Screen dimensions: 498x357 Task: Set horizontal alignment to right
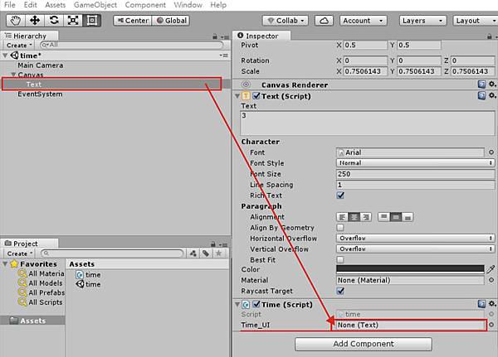[x=365, y=217]
